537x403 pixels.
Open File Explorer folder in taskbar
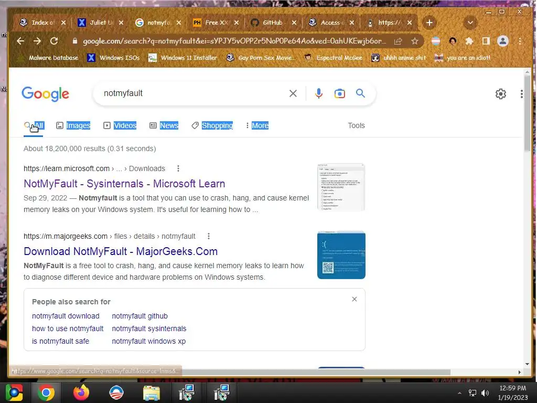point(151,393)
